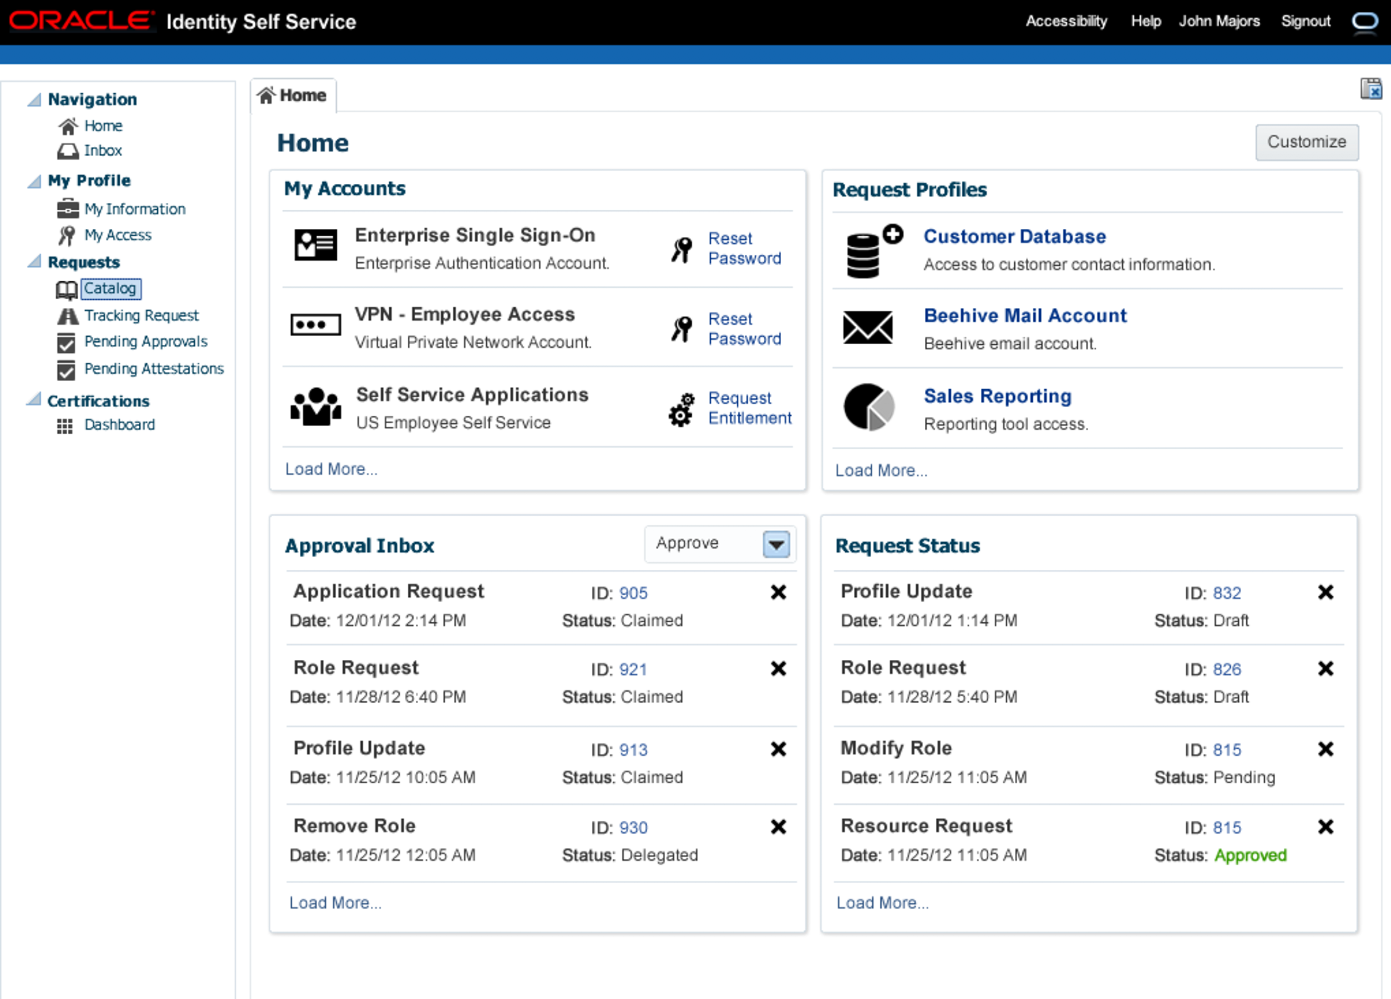Viewport: 1391px width, 999px height.
Task: Click the key icon beside Enterprise Reset Password
Action: coord(682,249)
